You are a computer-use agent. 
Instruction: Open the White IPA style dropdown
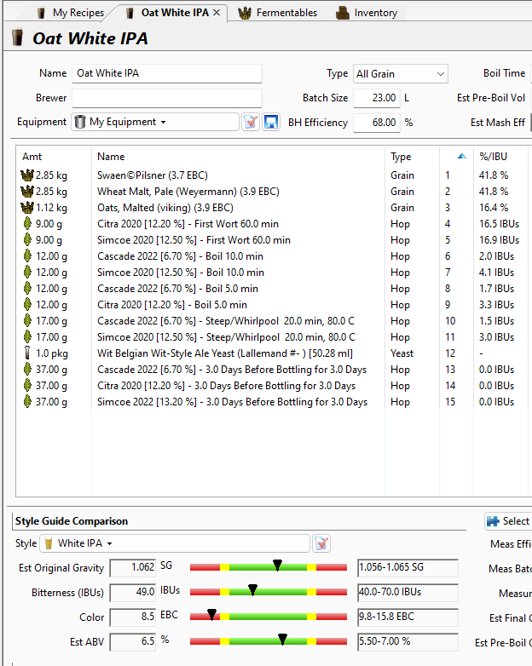tap(110, 543)
